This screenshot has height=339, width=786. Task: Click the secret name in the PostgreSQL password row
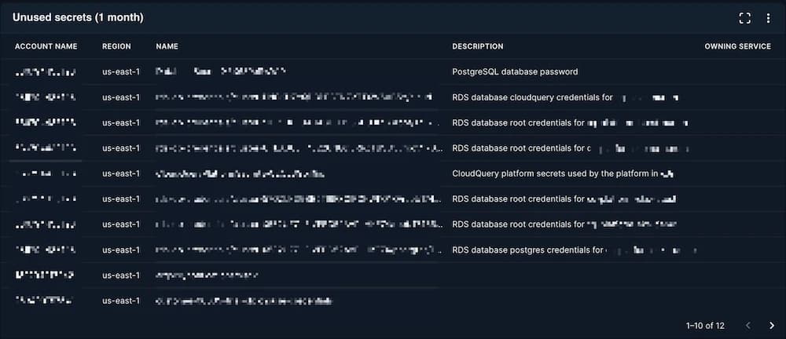pos(220,71)
